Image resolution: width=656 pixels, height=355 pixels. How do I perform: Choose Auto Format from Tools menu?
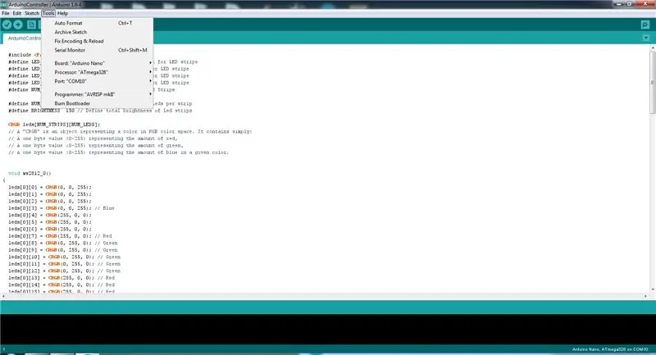point(97,23)
